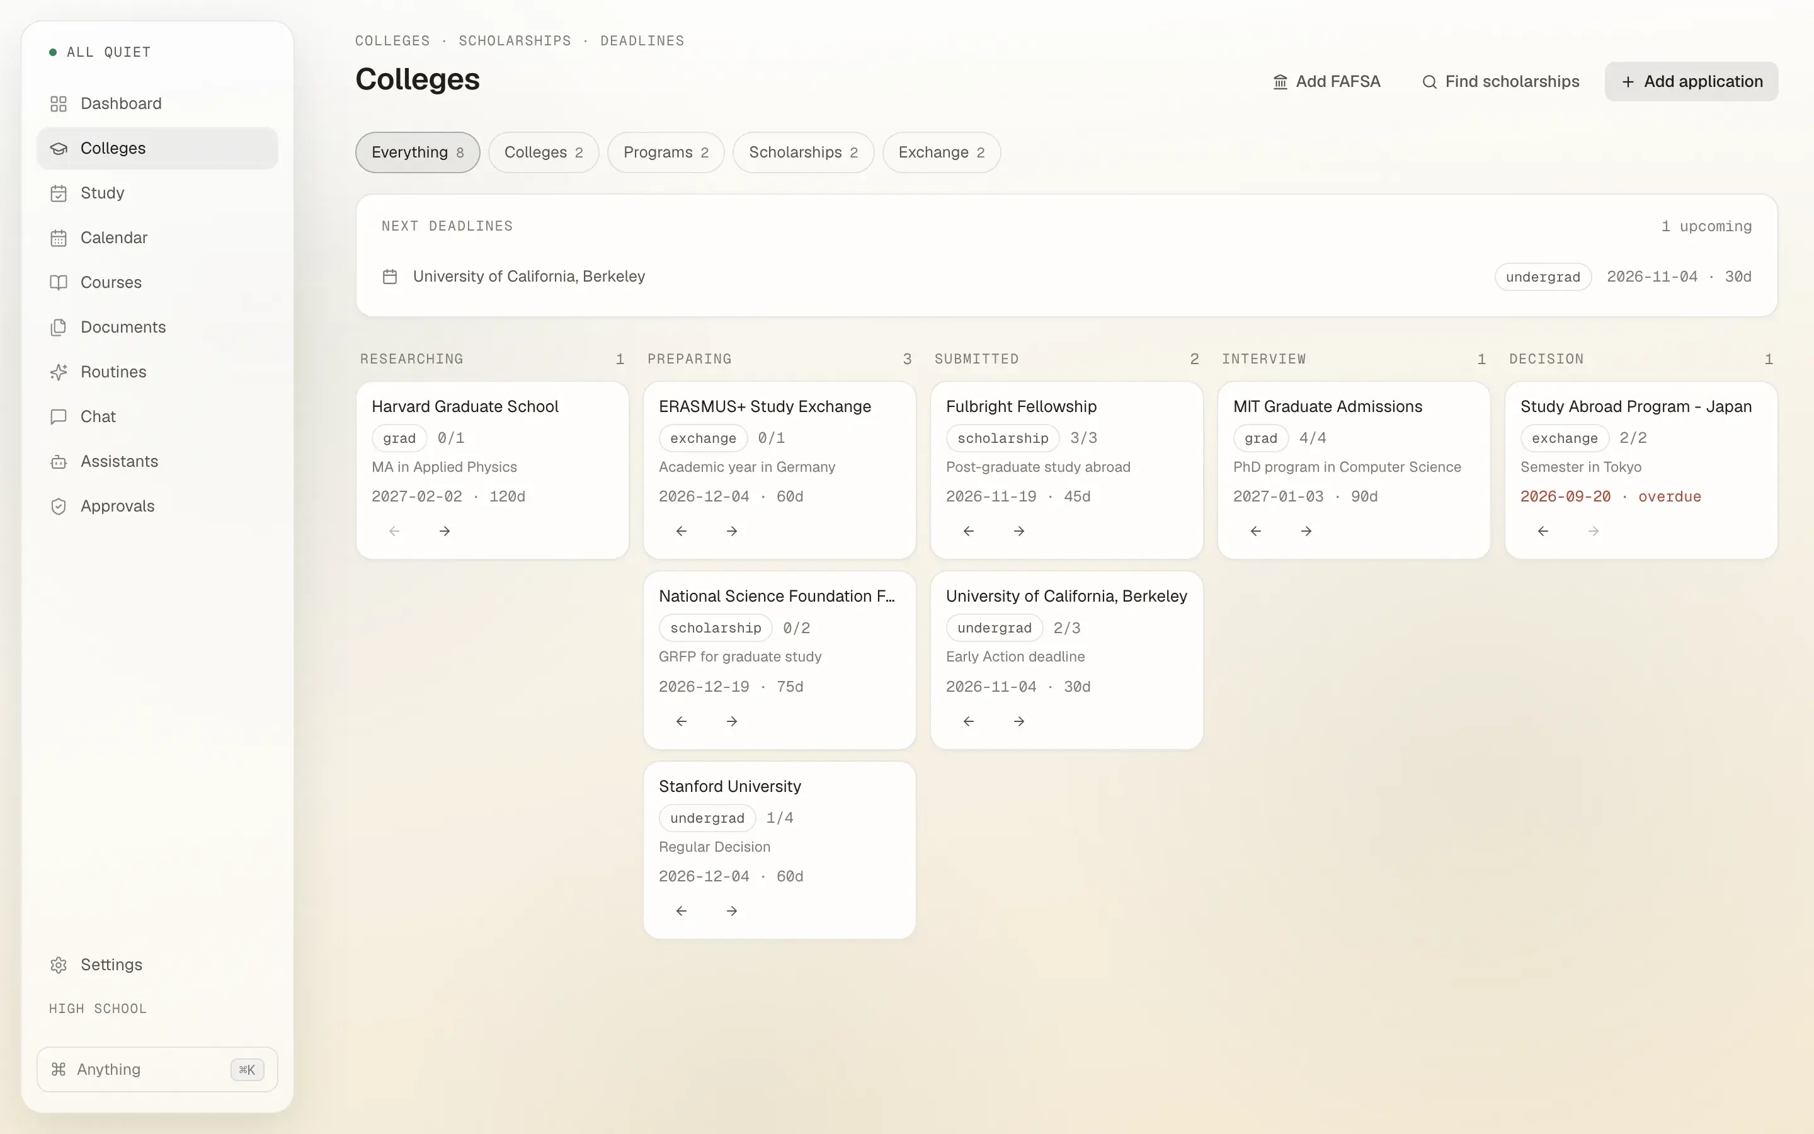Click the Anything command search field
Image resolution: width=1814 pixels, height=1134 pixels.
pos(157,1070)
